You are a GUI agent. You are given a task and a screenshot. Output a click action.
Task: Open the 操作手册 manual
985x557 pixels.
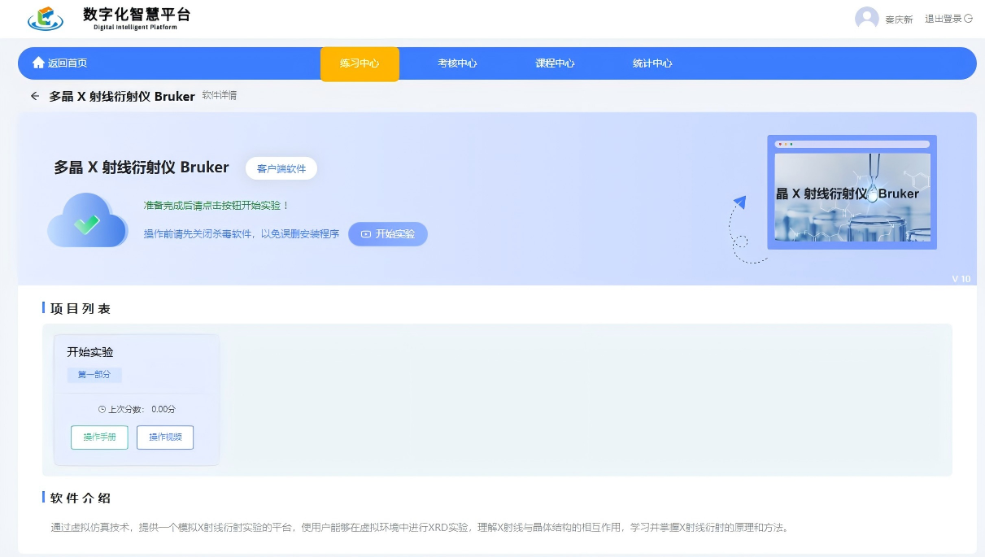pyautogui.click(x=99, y=437)
